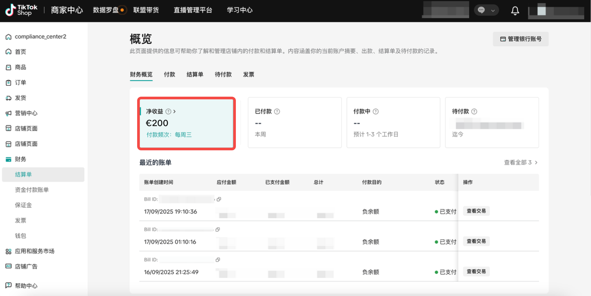591x296 pixels.
Task: Open the 待付款 tab
Action: click(223, 74)
